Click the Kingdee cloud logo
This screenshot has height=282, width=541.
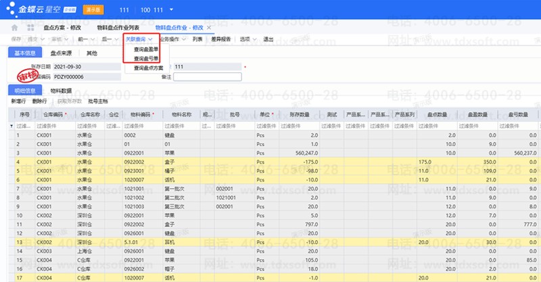32,9
